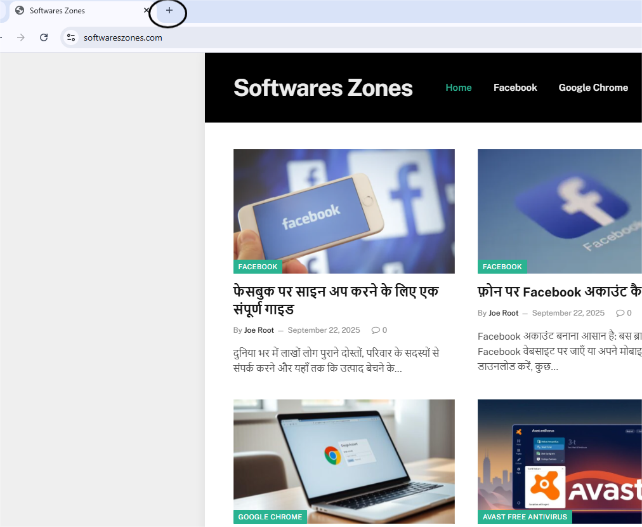Viewport: 642px width, 527px height.
Task: Open Google Chrome in the site navigation
Action: (593, 88)
